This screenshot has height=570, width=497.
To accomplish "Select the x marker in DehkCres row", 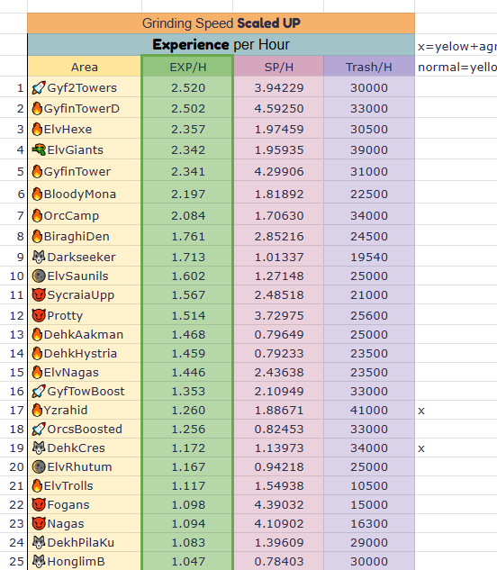I will click(x=421, y=448).
